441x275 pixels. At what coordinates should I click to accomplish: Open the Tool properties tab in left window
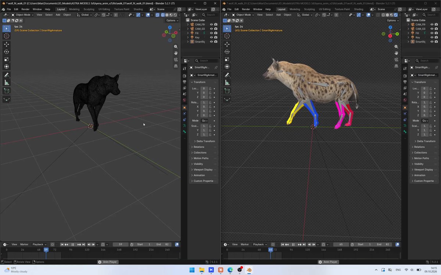tap(184, 67)
